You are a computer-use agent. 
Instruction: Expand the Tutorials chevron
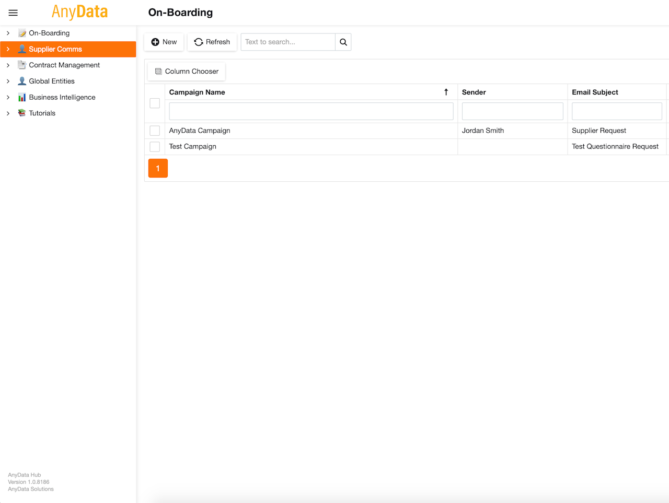click(8, 113)
